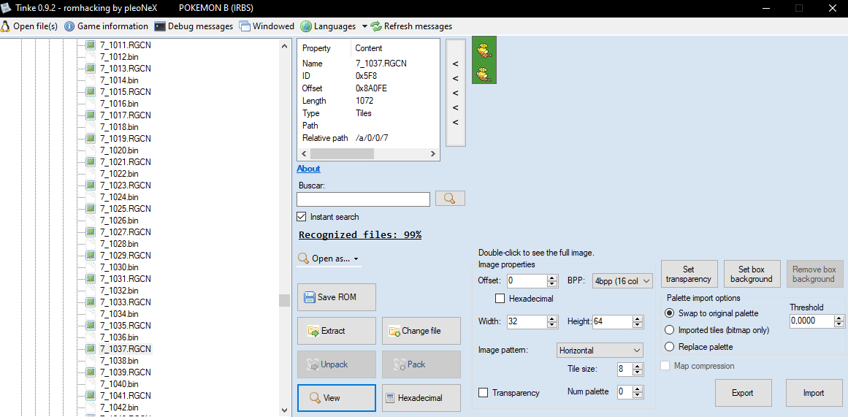848x417 pixels.
Task: Click the Extract file button
Action: click(337, 331)
